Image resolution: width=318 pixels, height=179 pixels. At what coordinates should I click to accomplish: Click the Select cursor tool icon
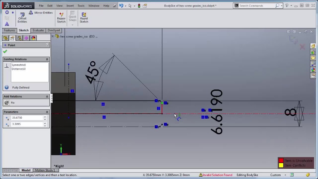[x=130, y=6]
